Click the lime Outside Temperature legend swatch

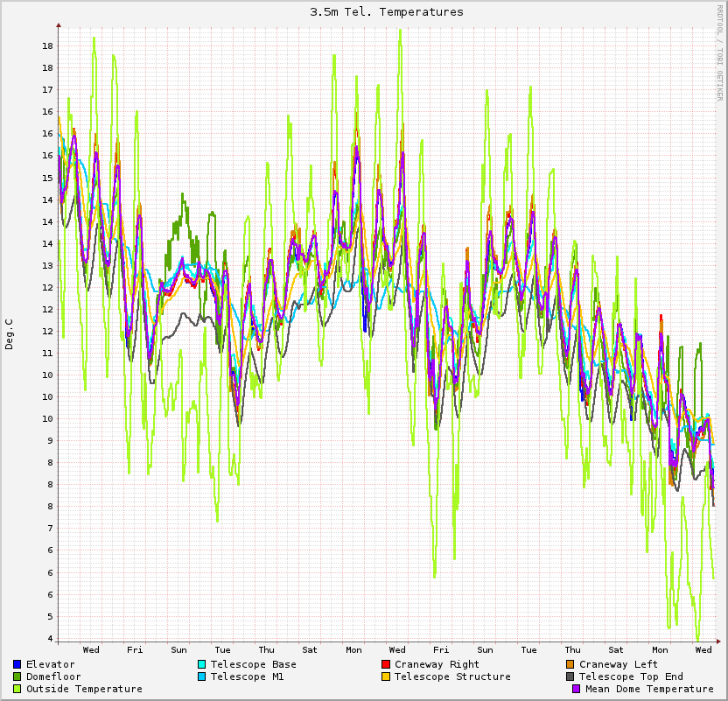pyautogui.click(x=17, y=689)
